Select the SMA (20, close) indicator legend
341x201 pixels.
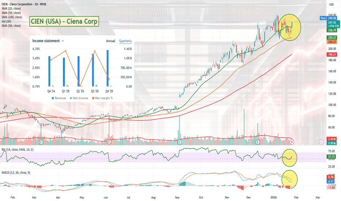11,8
